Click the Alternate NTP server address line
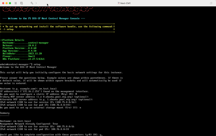 [x=47, y=99]
